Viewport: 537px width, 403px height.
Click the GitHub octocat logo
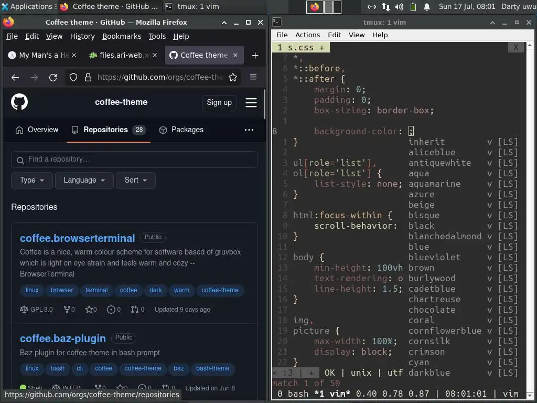[x=19, y=102]
